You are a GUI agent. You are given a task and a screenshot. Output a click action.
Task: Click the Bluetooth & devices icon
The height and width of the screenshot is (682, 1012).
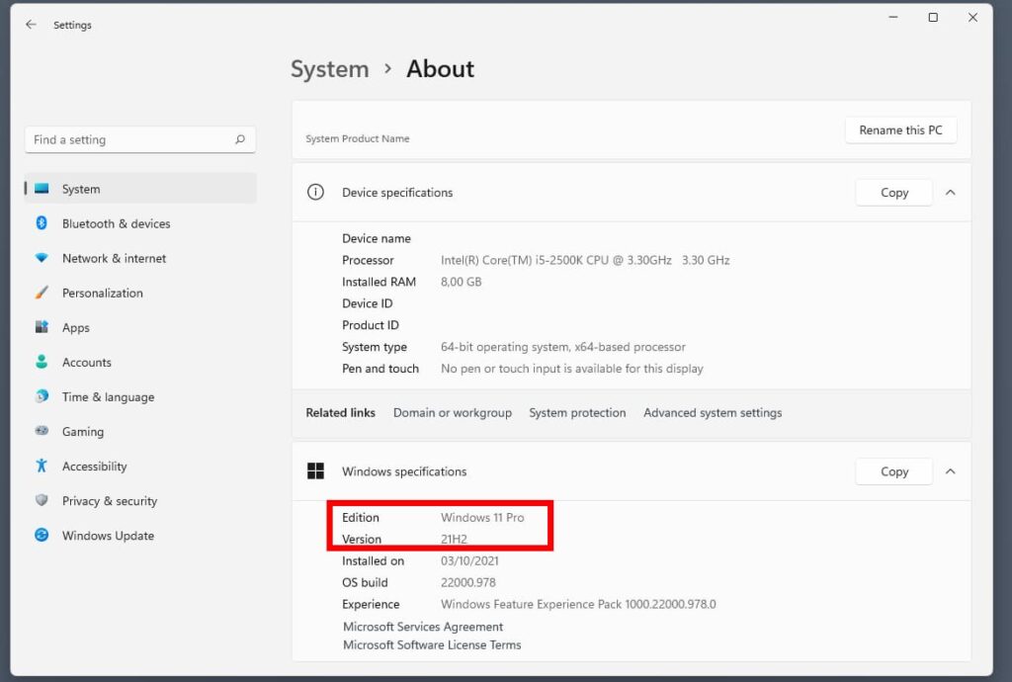tap(42, 223)
